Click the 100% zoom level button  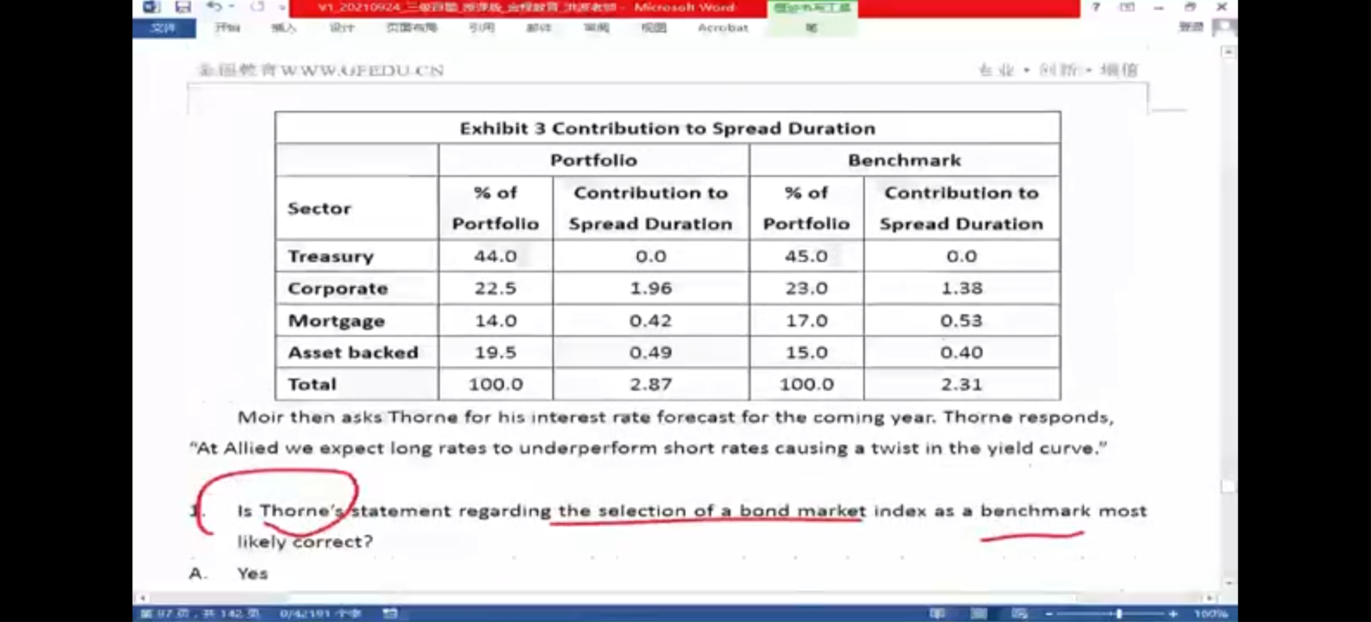coord(1211,614)
